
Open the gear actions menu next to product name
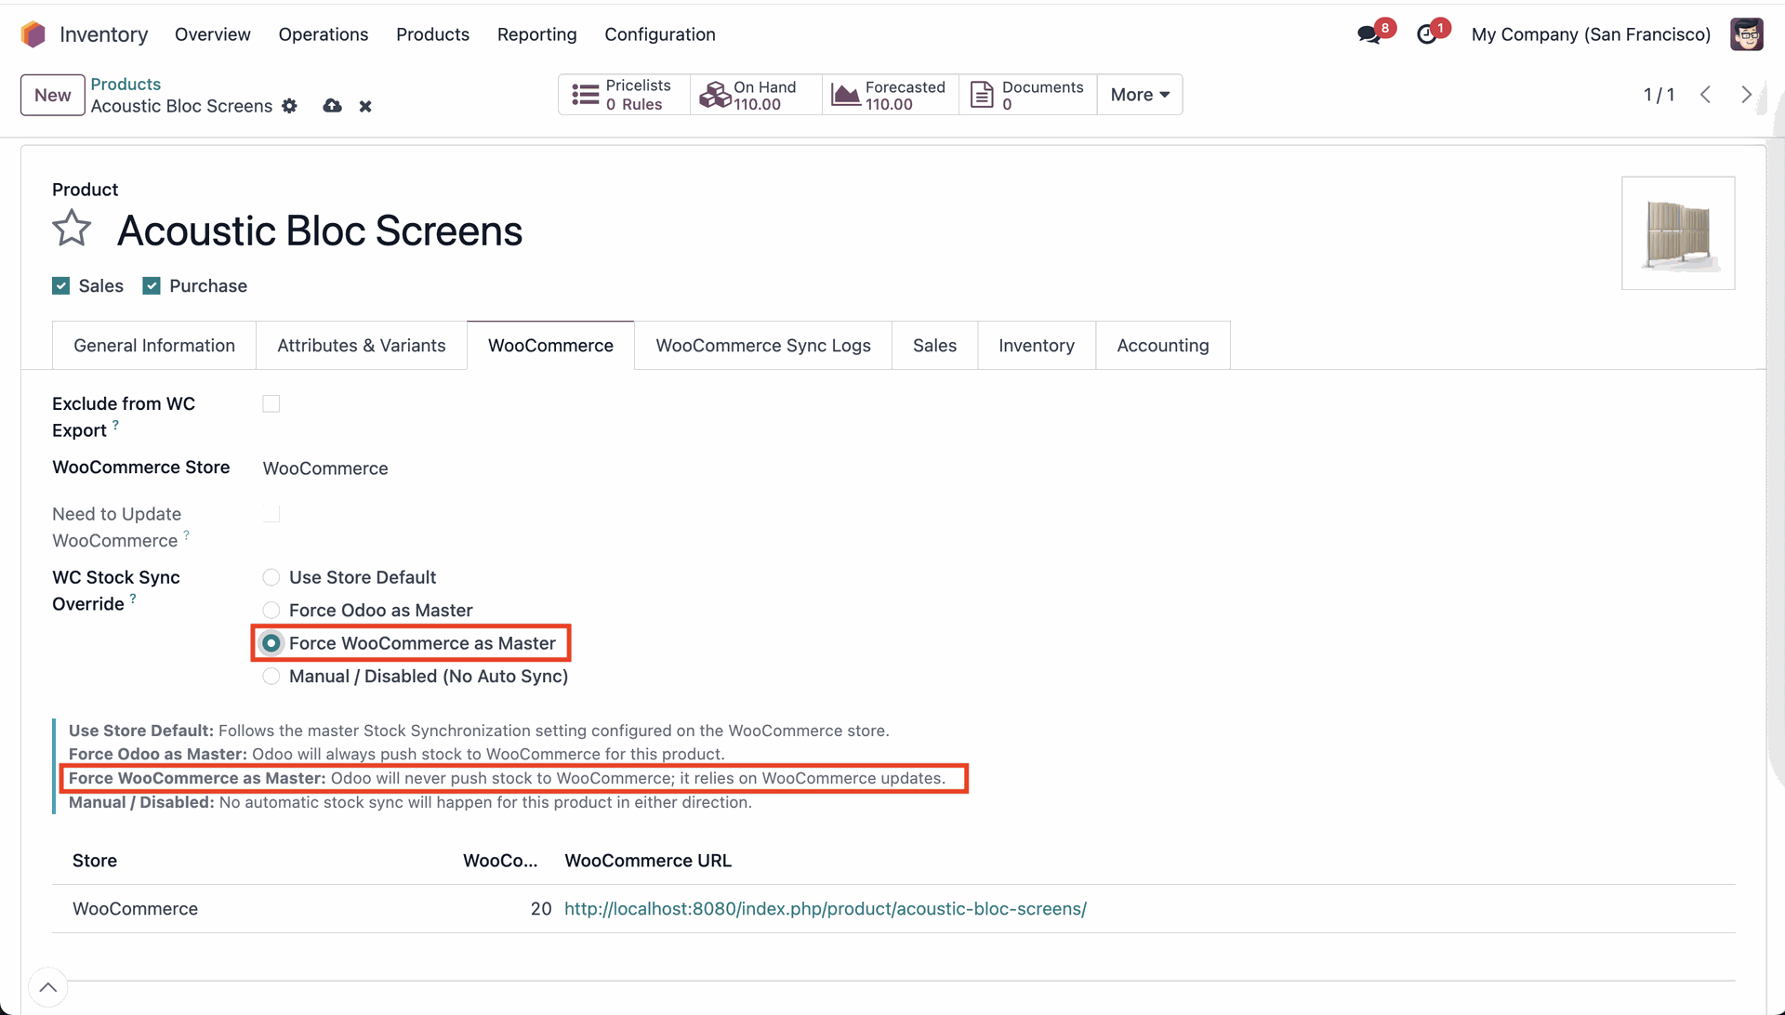coord(290,106)
